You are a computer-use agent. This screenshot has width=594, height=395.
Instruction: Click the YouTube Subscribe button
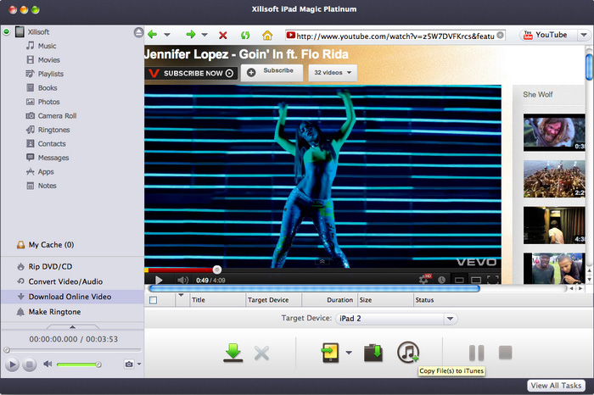tap(272, 72)
